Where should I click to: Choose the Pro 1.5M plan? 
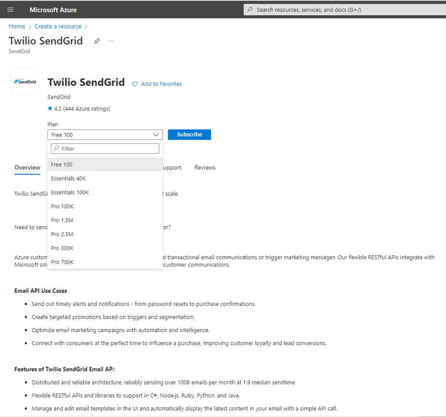tap(105, 220)
